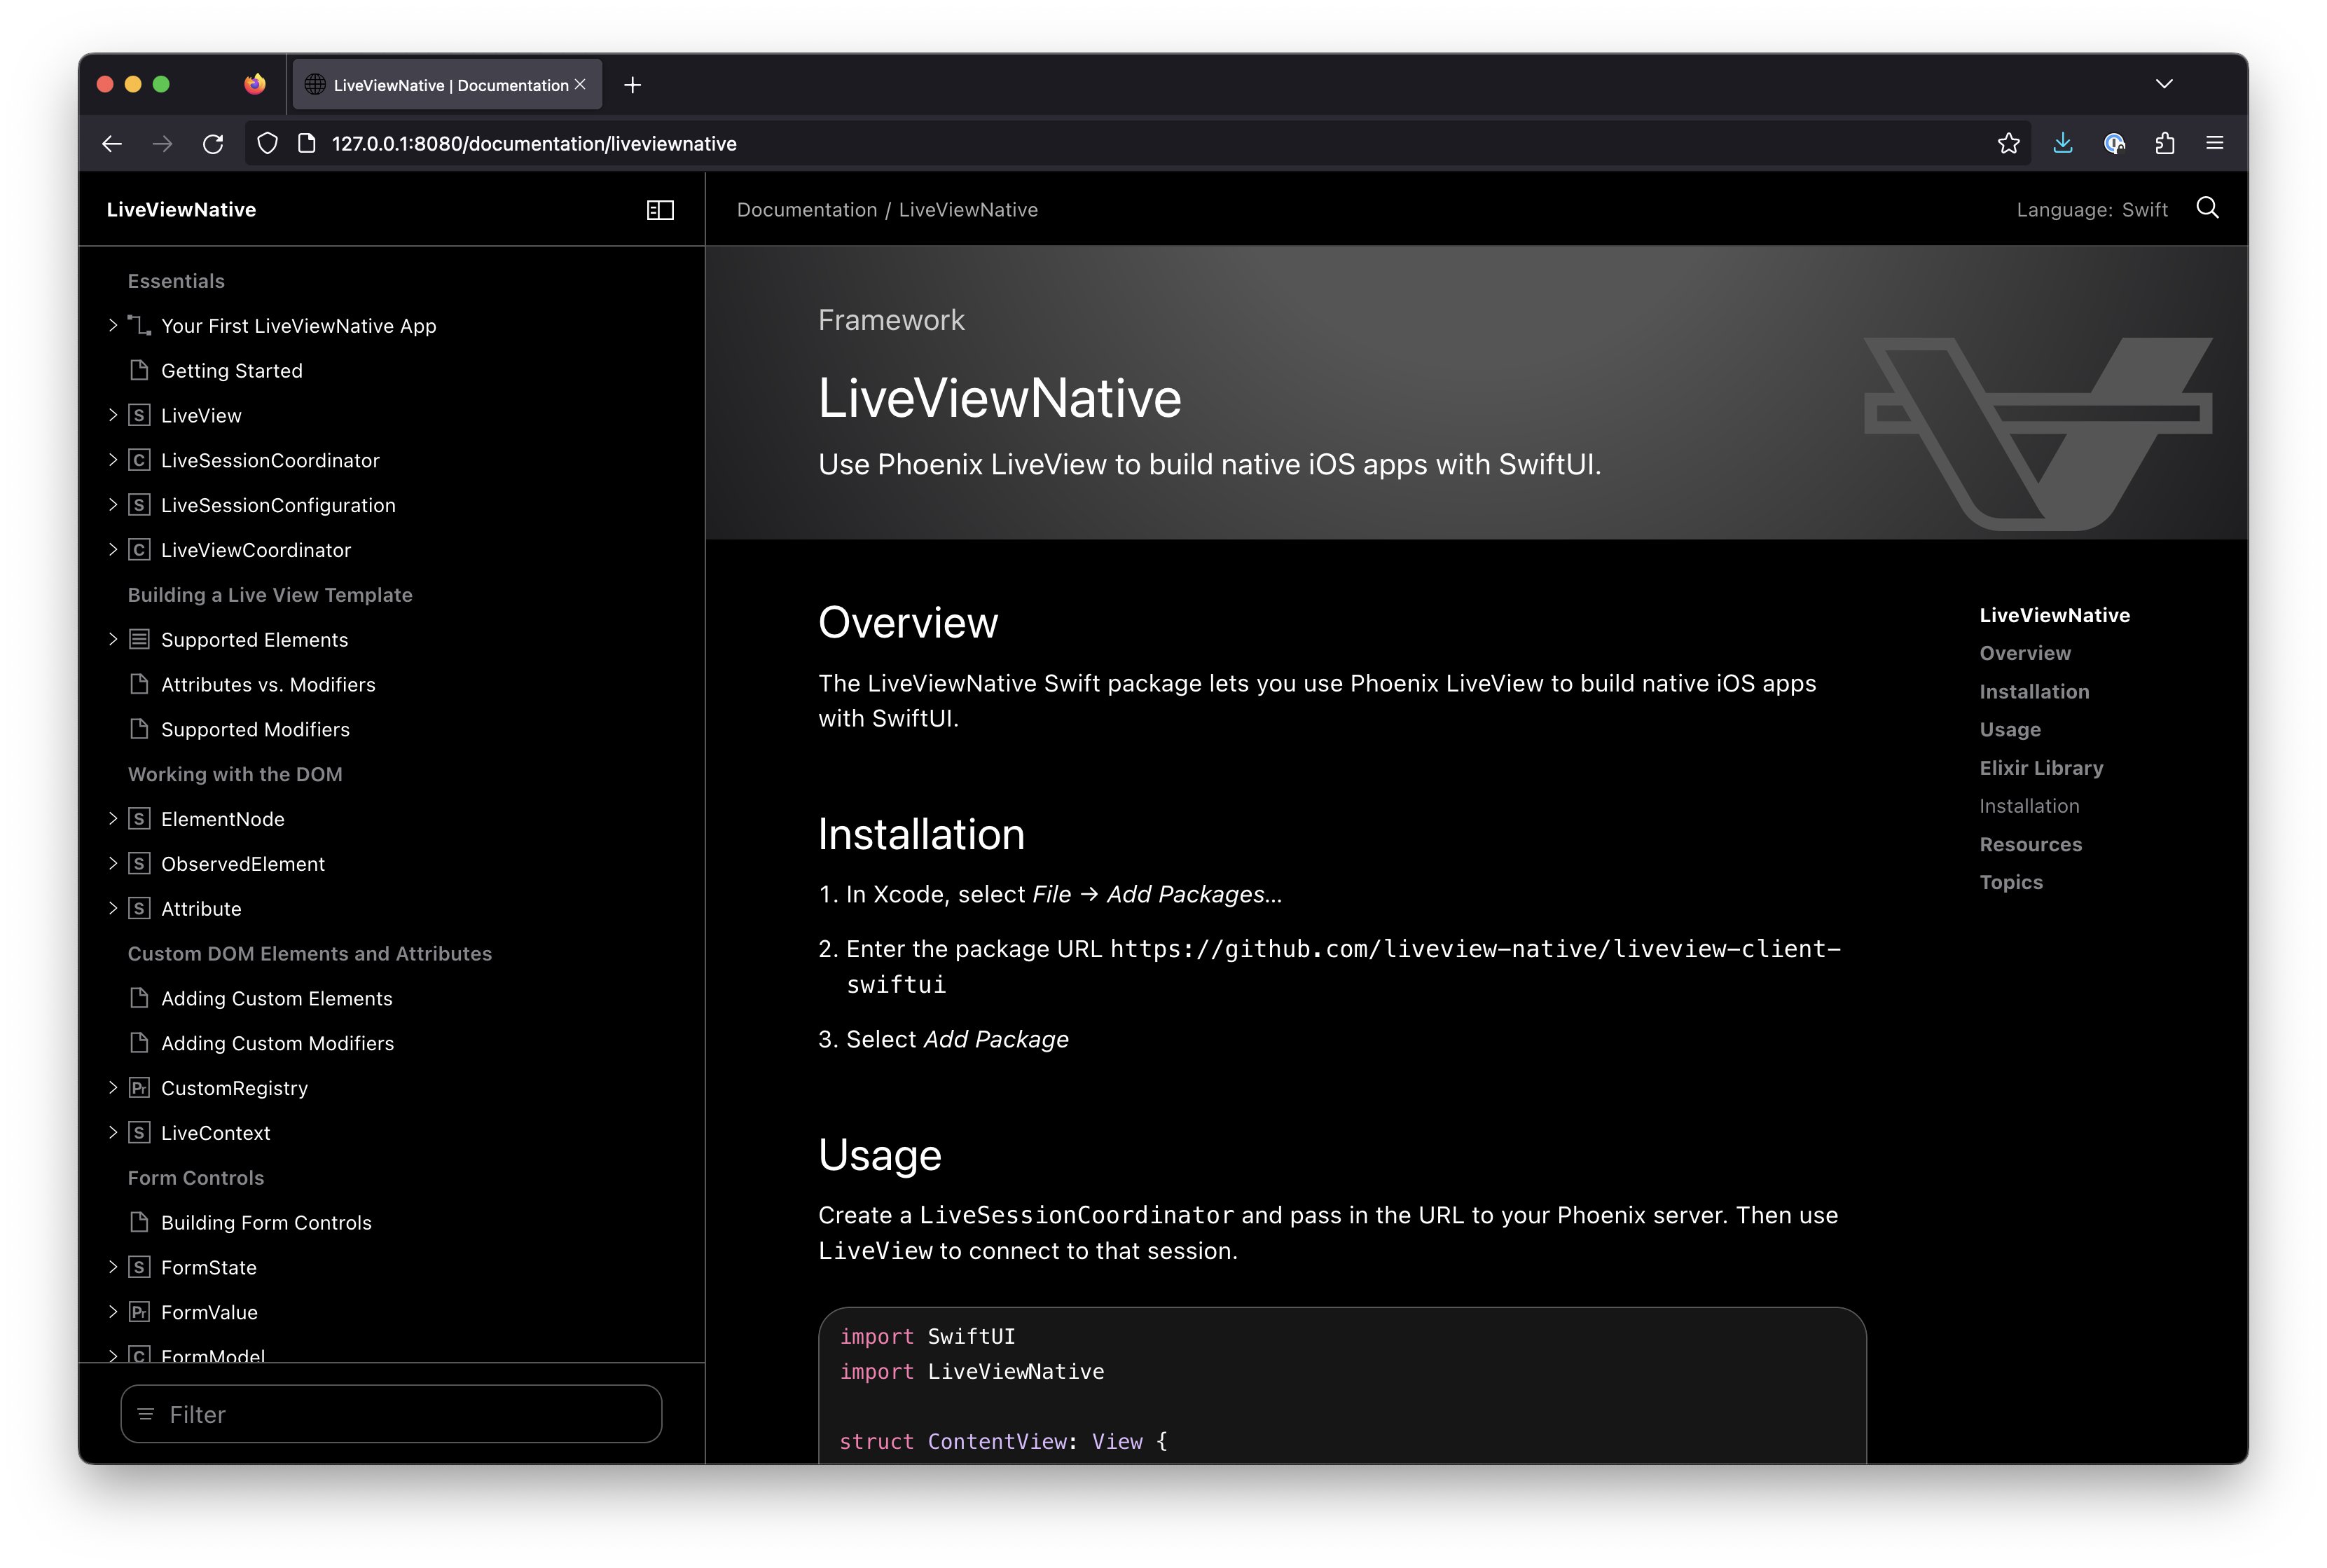Reload the current page
This screenshot has height=1568, width=2327.
click(x=213, y=144)
